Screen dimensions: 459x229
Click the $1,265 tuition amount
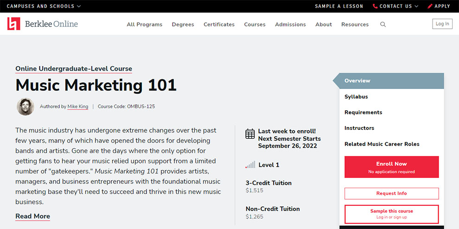[255, 217]
